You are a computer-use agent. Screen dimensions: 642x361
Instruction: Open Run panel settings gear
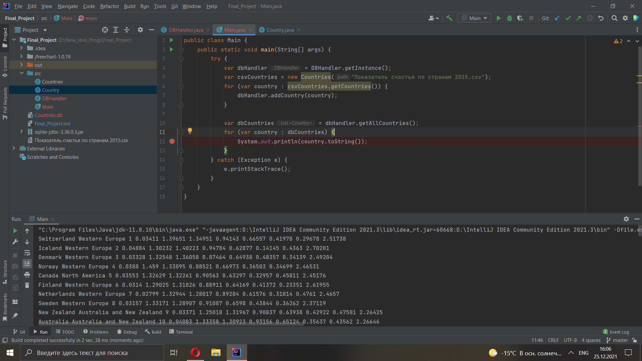point(626,219)
